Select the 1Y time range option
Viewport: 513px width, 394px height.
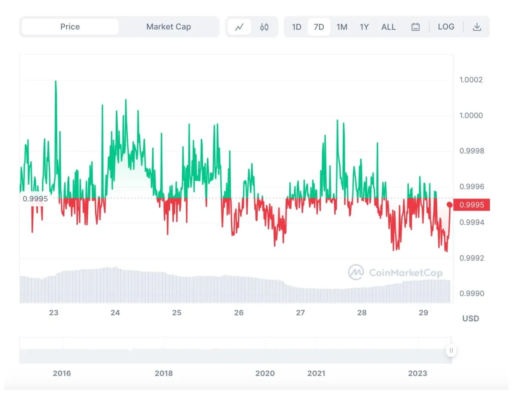[364, 26]
